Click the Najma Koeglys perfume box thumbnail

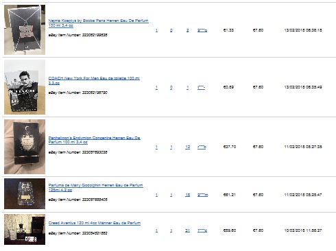click(25, 30)
